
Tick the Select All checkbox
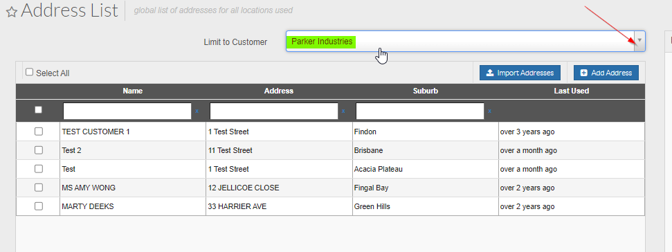point(29,72)
